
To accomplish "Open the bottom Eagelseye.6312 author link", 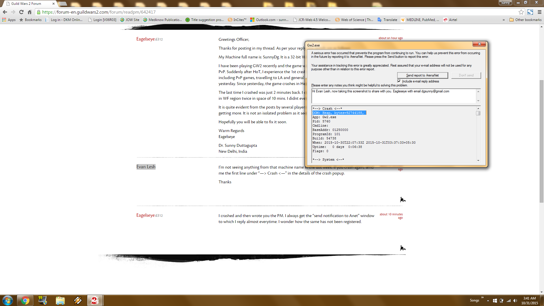I will tap(149, 215).
